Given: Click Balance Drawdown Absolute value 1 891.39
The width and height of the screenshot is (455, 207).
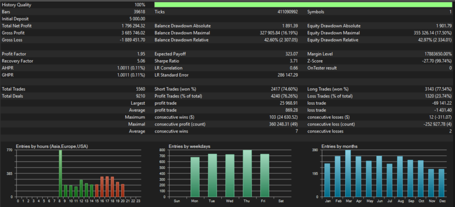Looking at the screenshot, I should click(290, 26).
